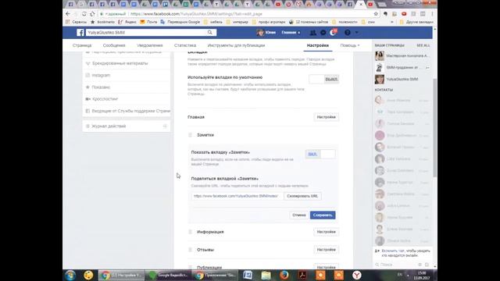Select Кросспостинг in settings sidebar

[127, 99]
